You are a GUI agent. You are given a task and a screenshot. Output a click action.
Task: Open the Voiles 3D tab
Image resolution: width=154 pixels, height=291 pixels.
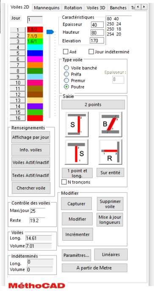(x=96, y=8)
